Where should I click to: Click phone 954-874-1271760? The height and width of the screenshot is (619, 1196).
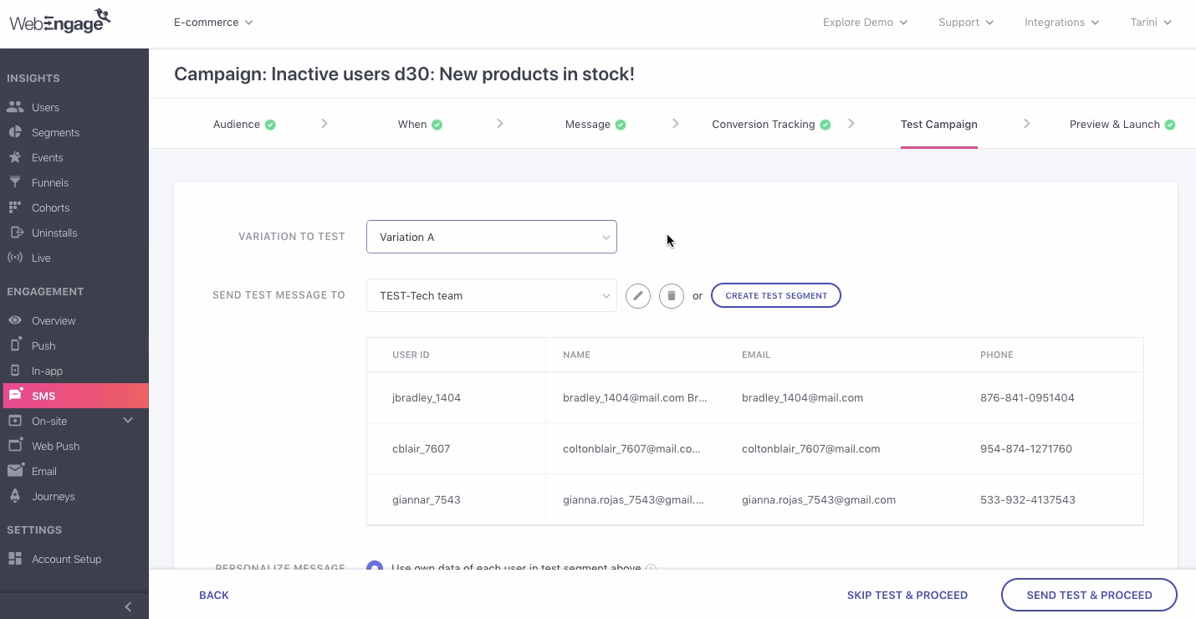coord(1026,448)
